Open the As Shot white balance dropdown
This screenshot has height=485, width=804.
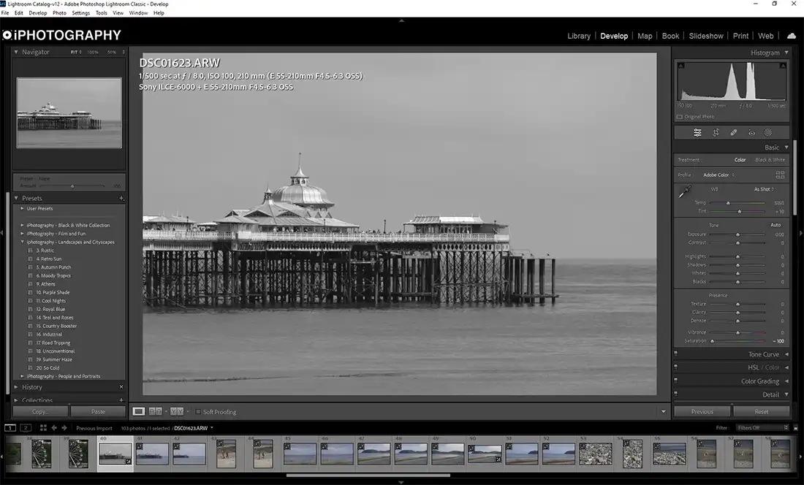pos(762,188)
